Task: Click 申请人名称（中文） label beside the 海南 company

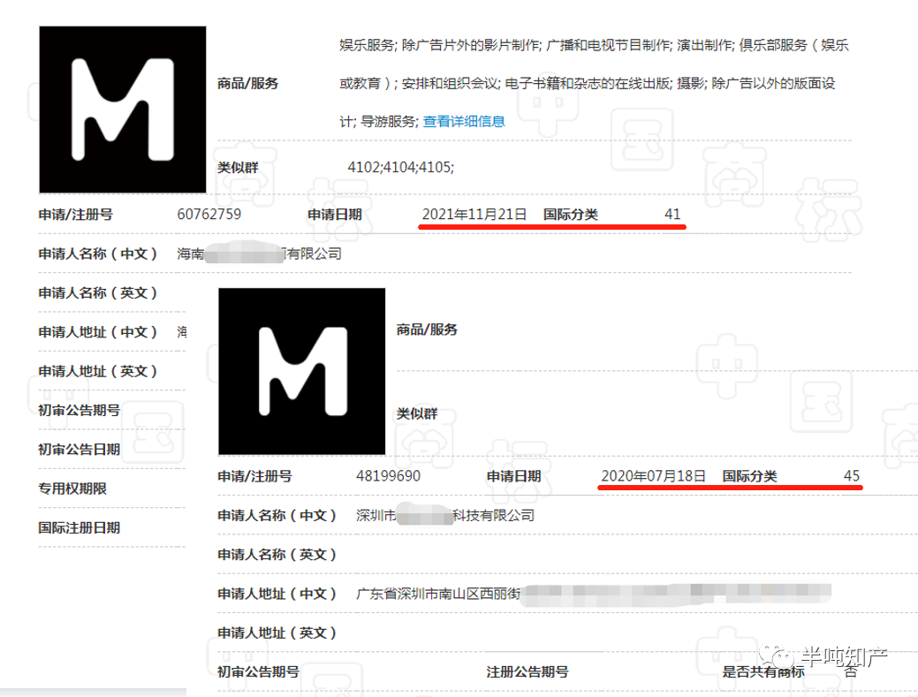Action: (x=98, y=254)
